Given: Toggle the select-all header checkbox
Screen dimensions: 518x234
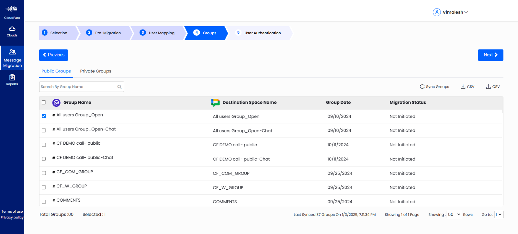Looking at the screenshot, I should (x=44, y=103).
